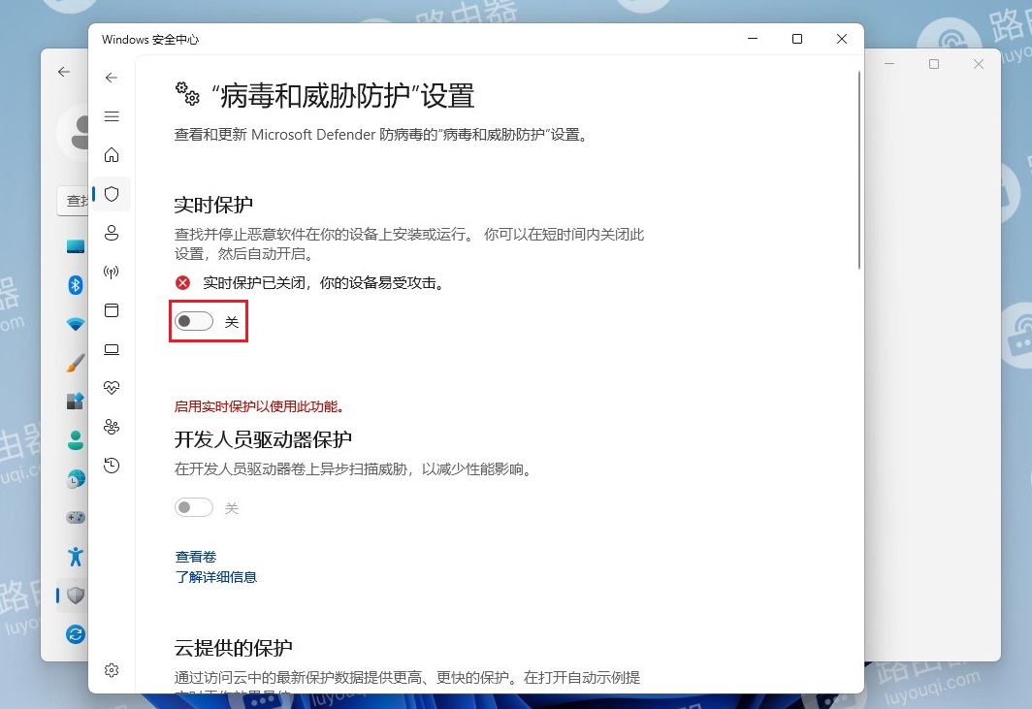Select Personalization paintbrush icon in Settings
This screenshot has width=1032, height=709.
click(75, 362)
